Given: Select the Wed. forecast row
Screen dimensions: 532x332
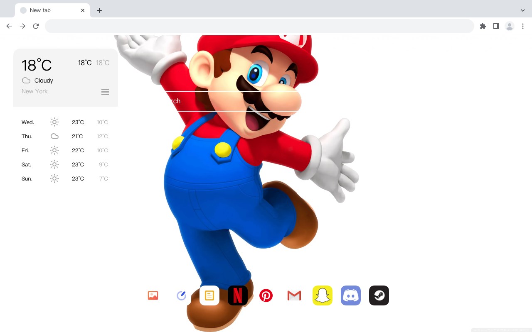Looking at the screenshot, I should pos(66,122).
